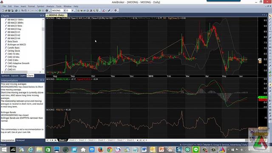The image size is (272, 153).
Task: Open the Window menu
Action: click(68, 6)
